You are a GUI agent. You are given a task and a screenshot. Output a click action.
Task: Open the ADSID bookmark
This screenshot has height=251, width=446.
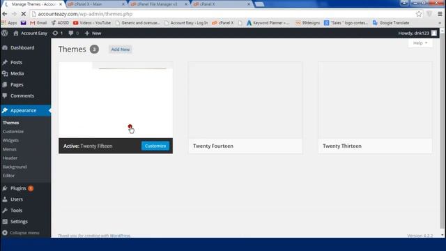click(60, 23)
